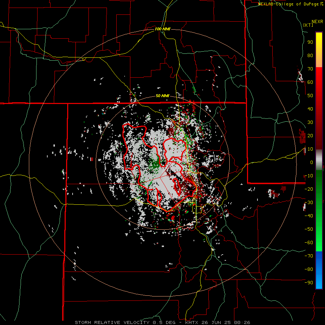Click the -60 value on the velocity scale
The image size is (325, 325).
pos(309,243)
